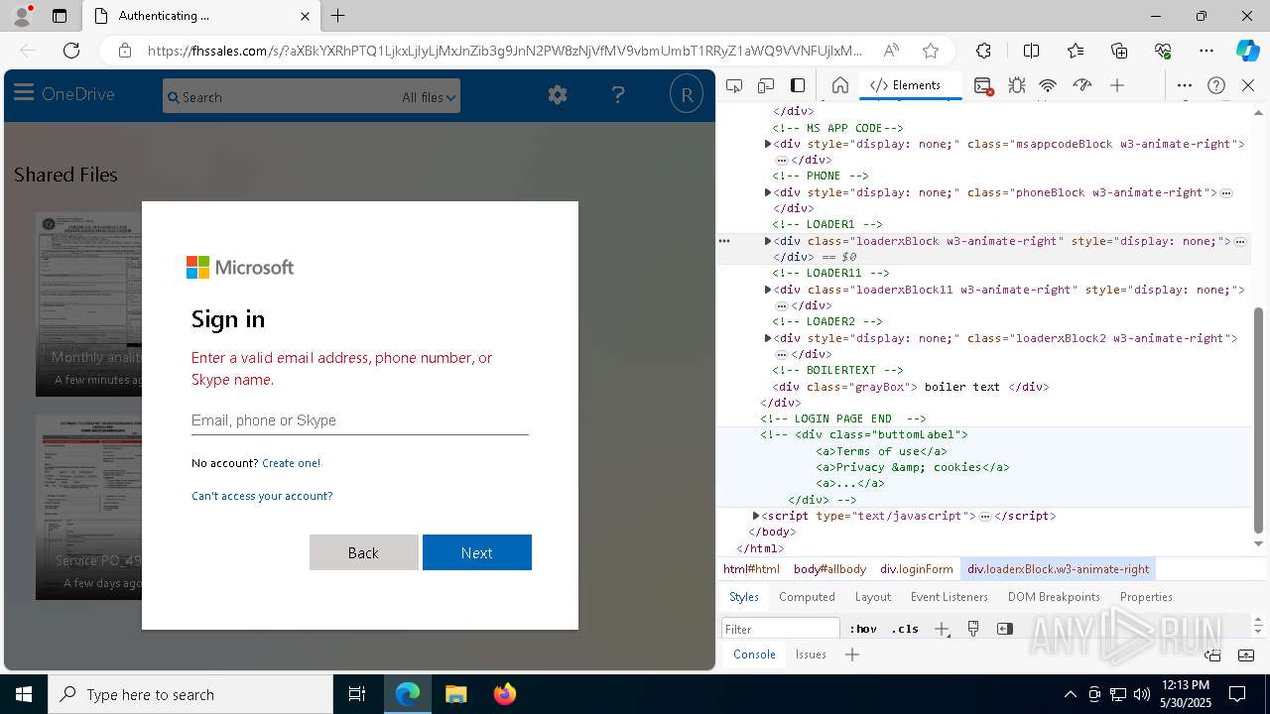
Task: Select the Styles tab
Action: (x=744, y=597)
